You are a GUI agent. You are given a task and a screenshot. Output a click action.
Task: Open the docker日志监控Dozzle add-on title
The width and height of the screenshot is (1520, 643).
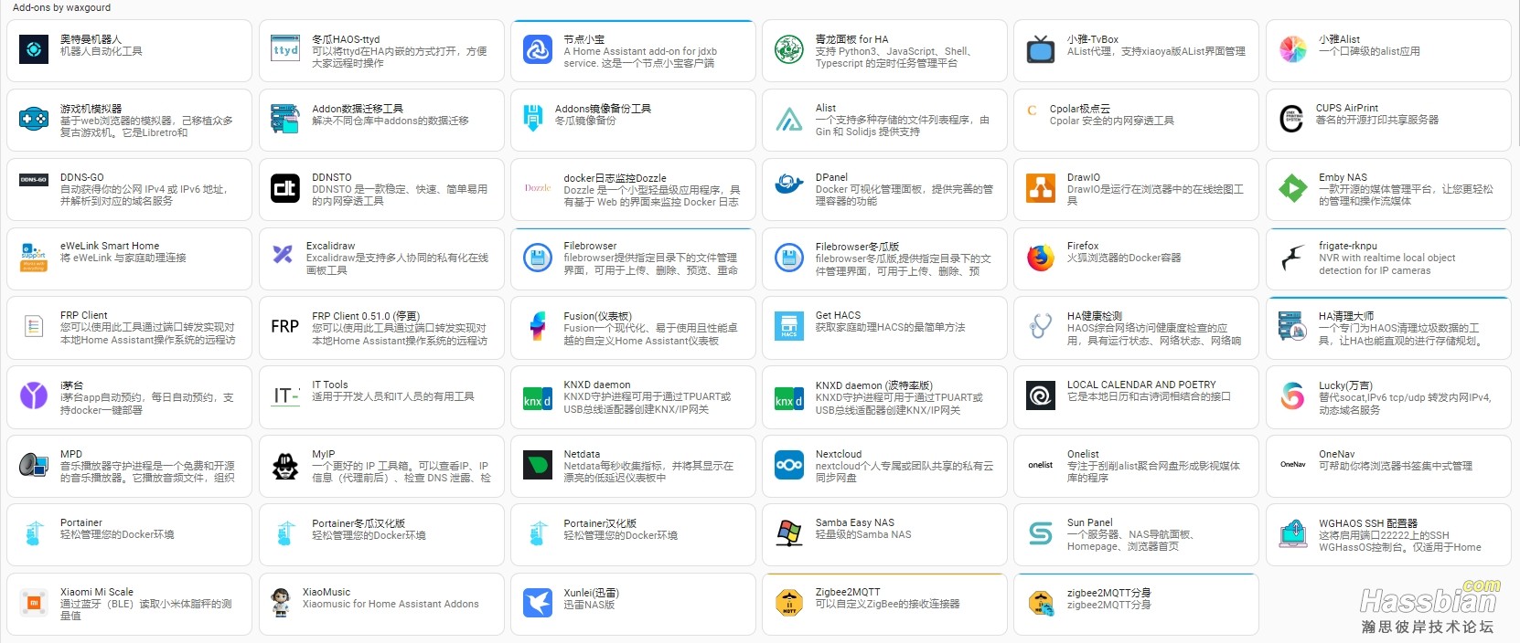[x=615, y=178]
